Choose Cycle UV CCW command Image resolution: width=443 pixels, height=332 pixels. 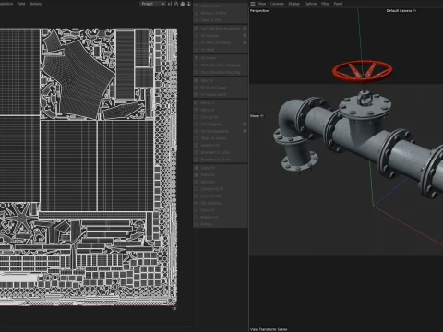coord(221,189)
